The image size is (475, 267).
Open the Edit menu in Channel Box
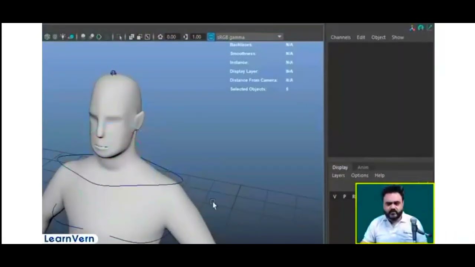click(361, 37)
